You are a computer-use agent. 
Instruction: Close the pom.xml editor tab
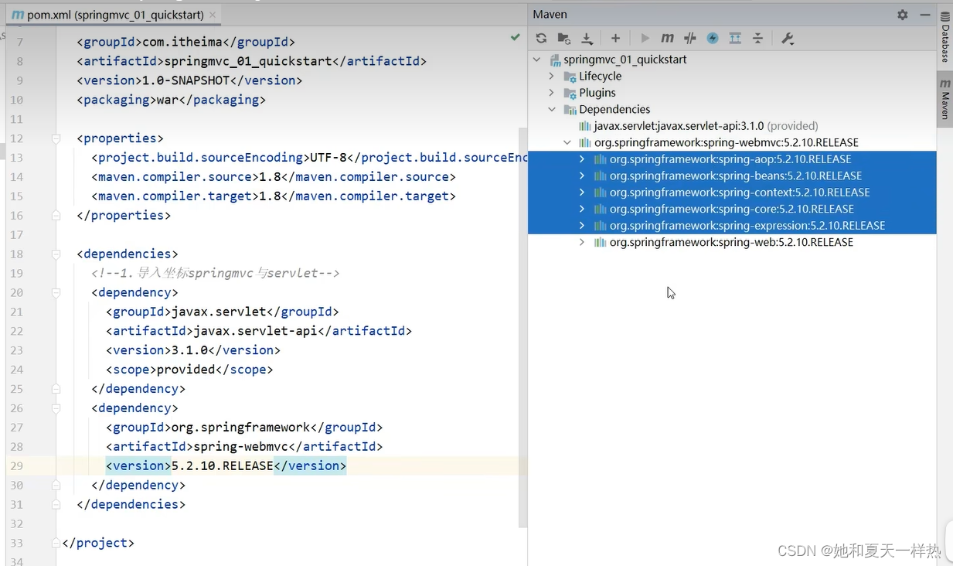tap(213, 15)
